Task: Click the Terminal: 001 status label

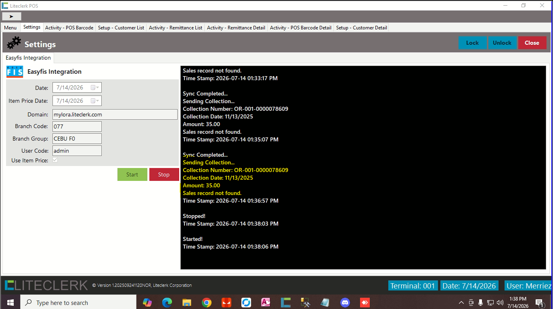Action: click(413, 286)
